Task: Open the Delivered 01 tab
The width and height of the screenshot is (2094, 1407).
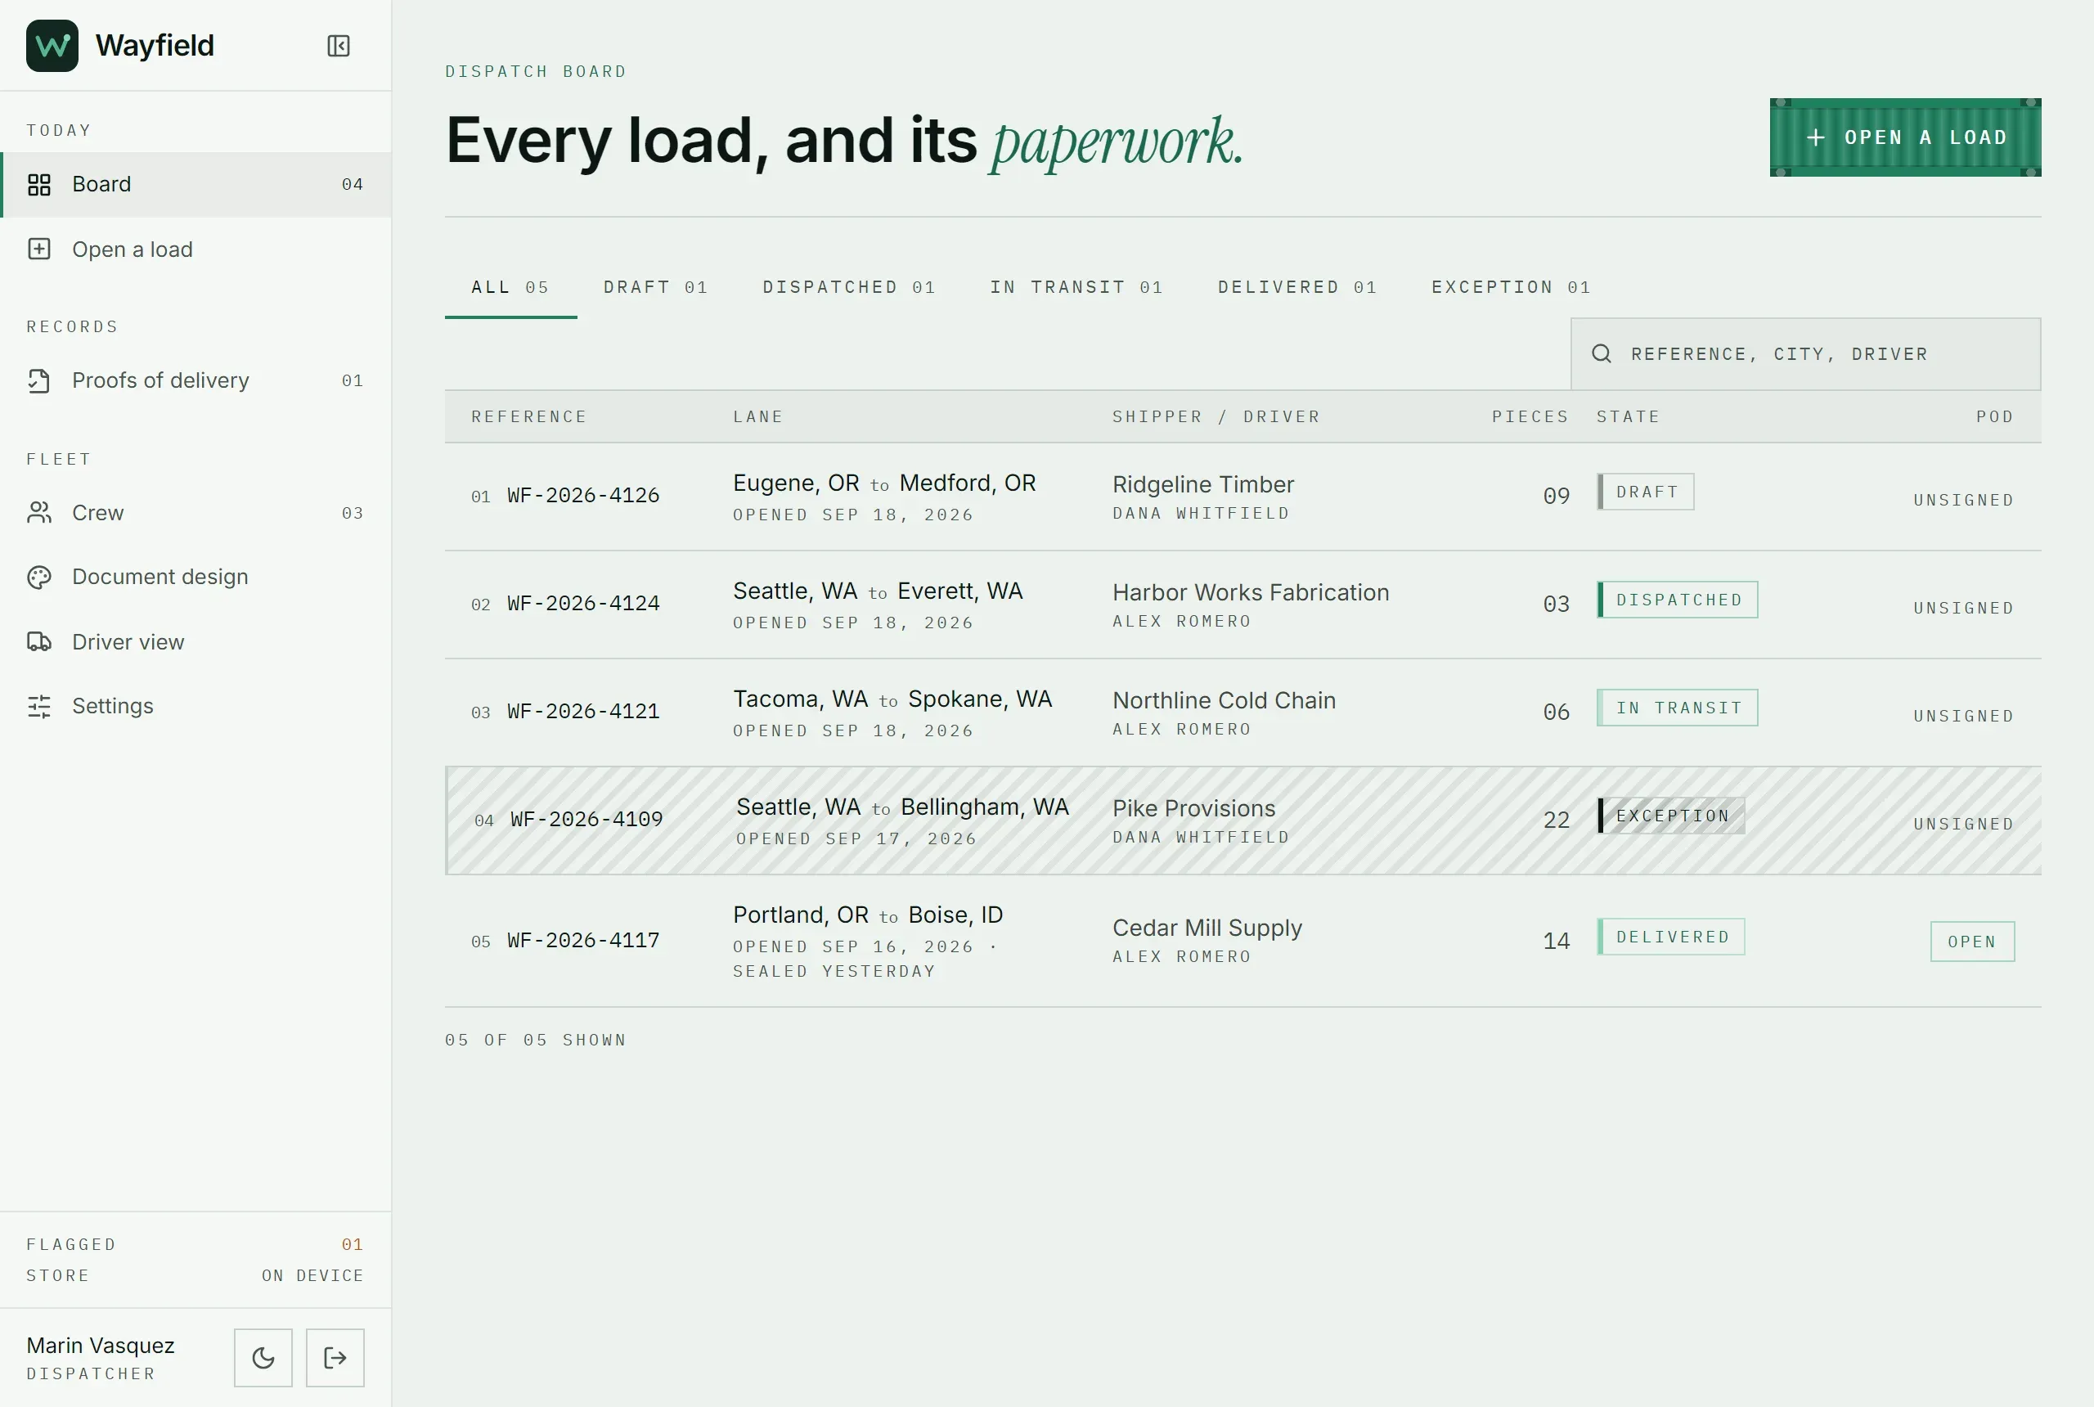Action: click(x=1297, y=287)
